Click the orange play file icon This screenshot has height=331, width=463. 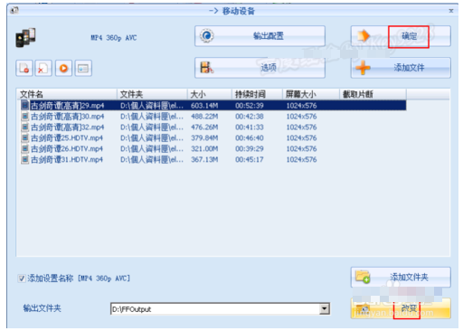click(x=63, y=68)
